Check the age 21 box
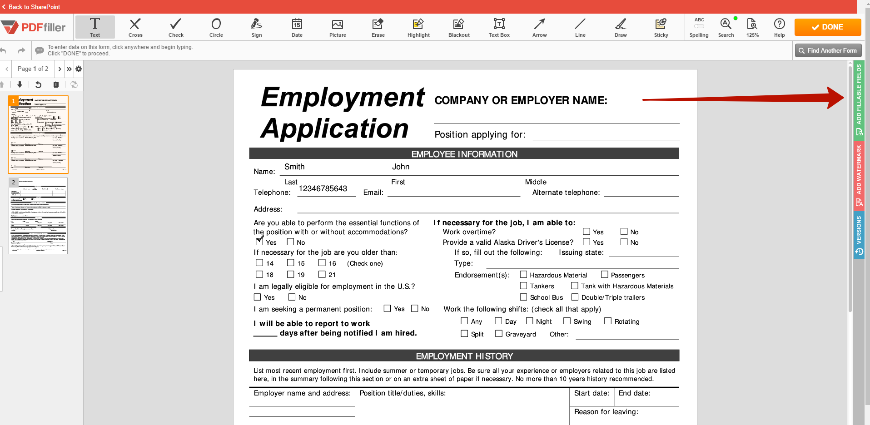 322,274
